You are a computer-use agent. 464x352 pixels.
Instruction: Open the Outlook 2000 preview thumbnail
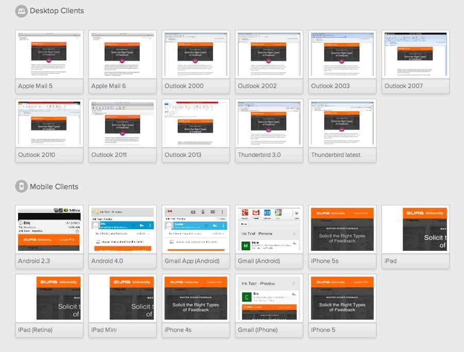195,55
